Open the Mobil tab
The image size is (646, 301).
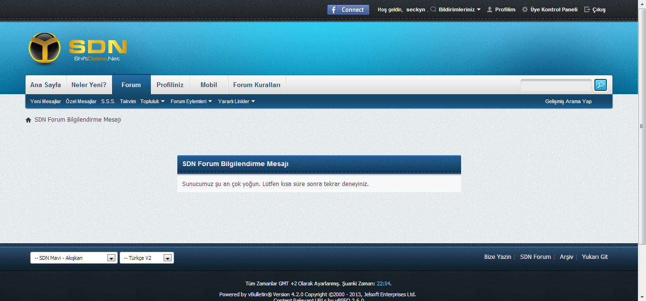point(209,85)
